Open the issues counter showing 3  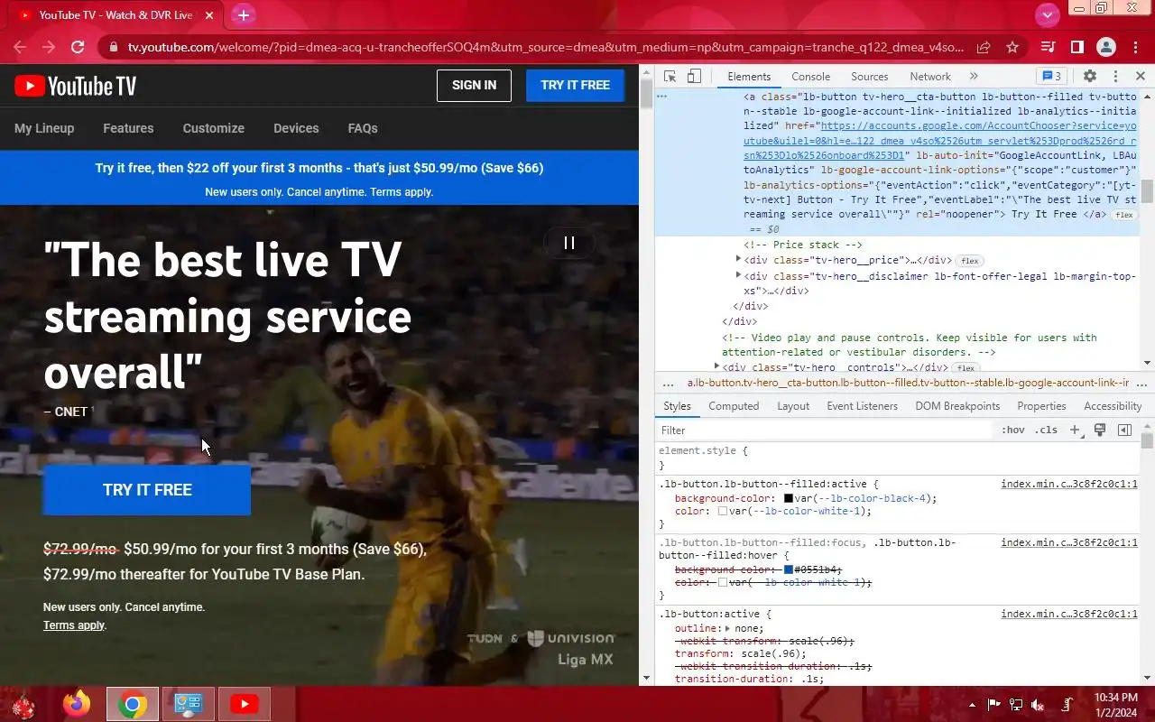(1051, 77)
